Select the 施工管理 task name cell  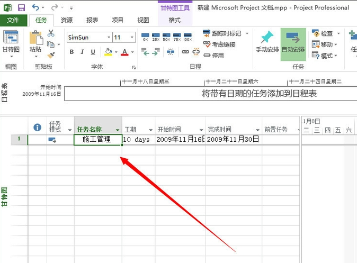point(98,140)
